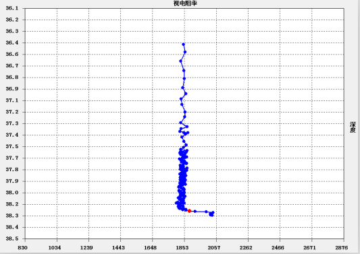Click the 2876 x-axis tick label

click(x=341, y=247)
